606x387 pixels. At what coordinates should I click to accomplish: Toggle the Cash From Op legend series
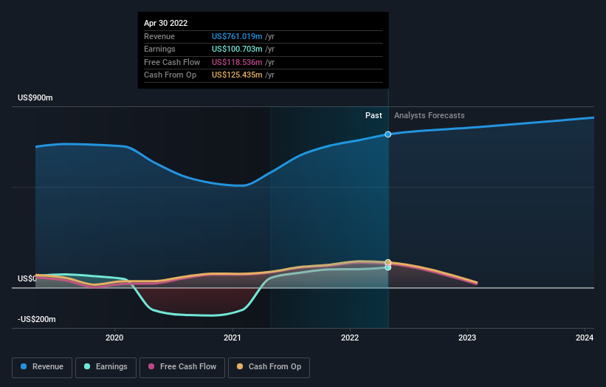269,367
